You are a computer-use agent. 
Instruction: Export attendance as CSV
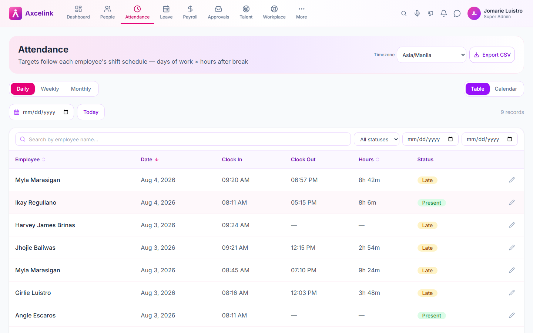[x=492, y=55]
